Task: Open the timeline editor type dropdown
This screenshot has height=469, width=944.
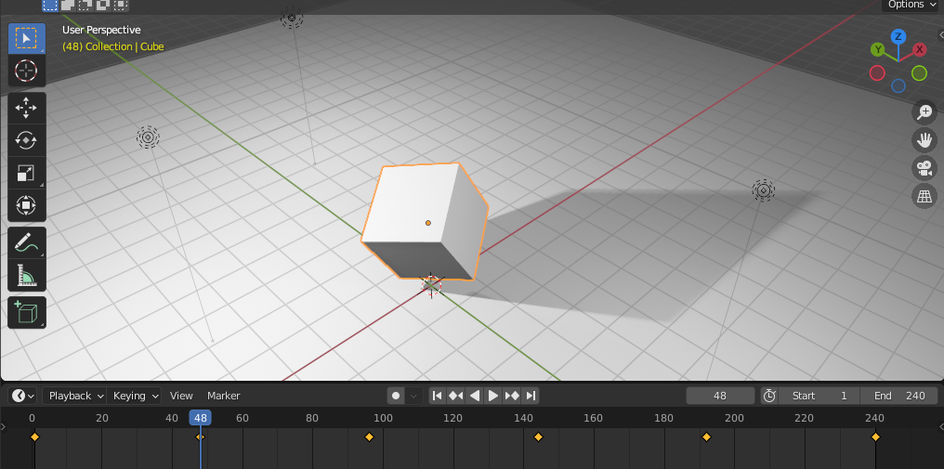Action: pos(23,396)
